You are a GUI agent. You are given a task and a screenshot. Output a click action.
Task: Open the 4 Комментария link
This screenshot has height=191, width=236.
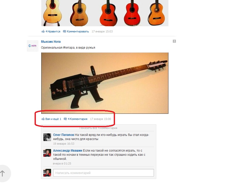coord(78,119)
